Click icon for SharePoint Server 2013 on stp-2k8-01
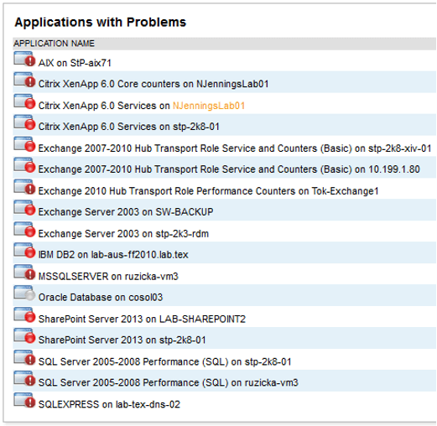437x426 pixels. tap(24, 336)
